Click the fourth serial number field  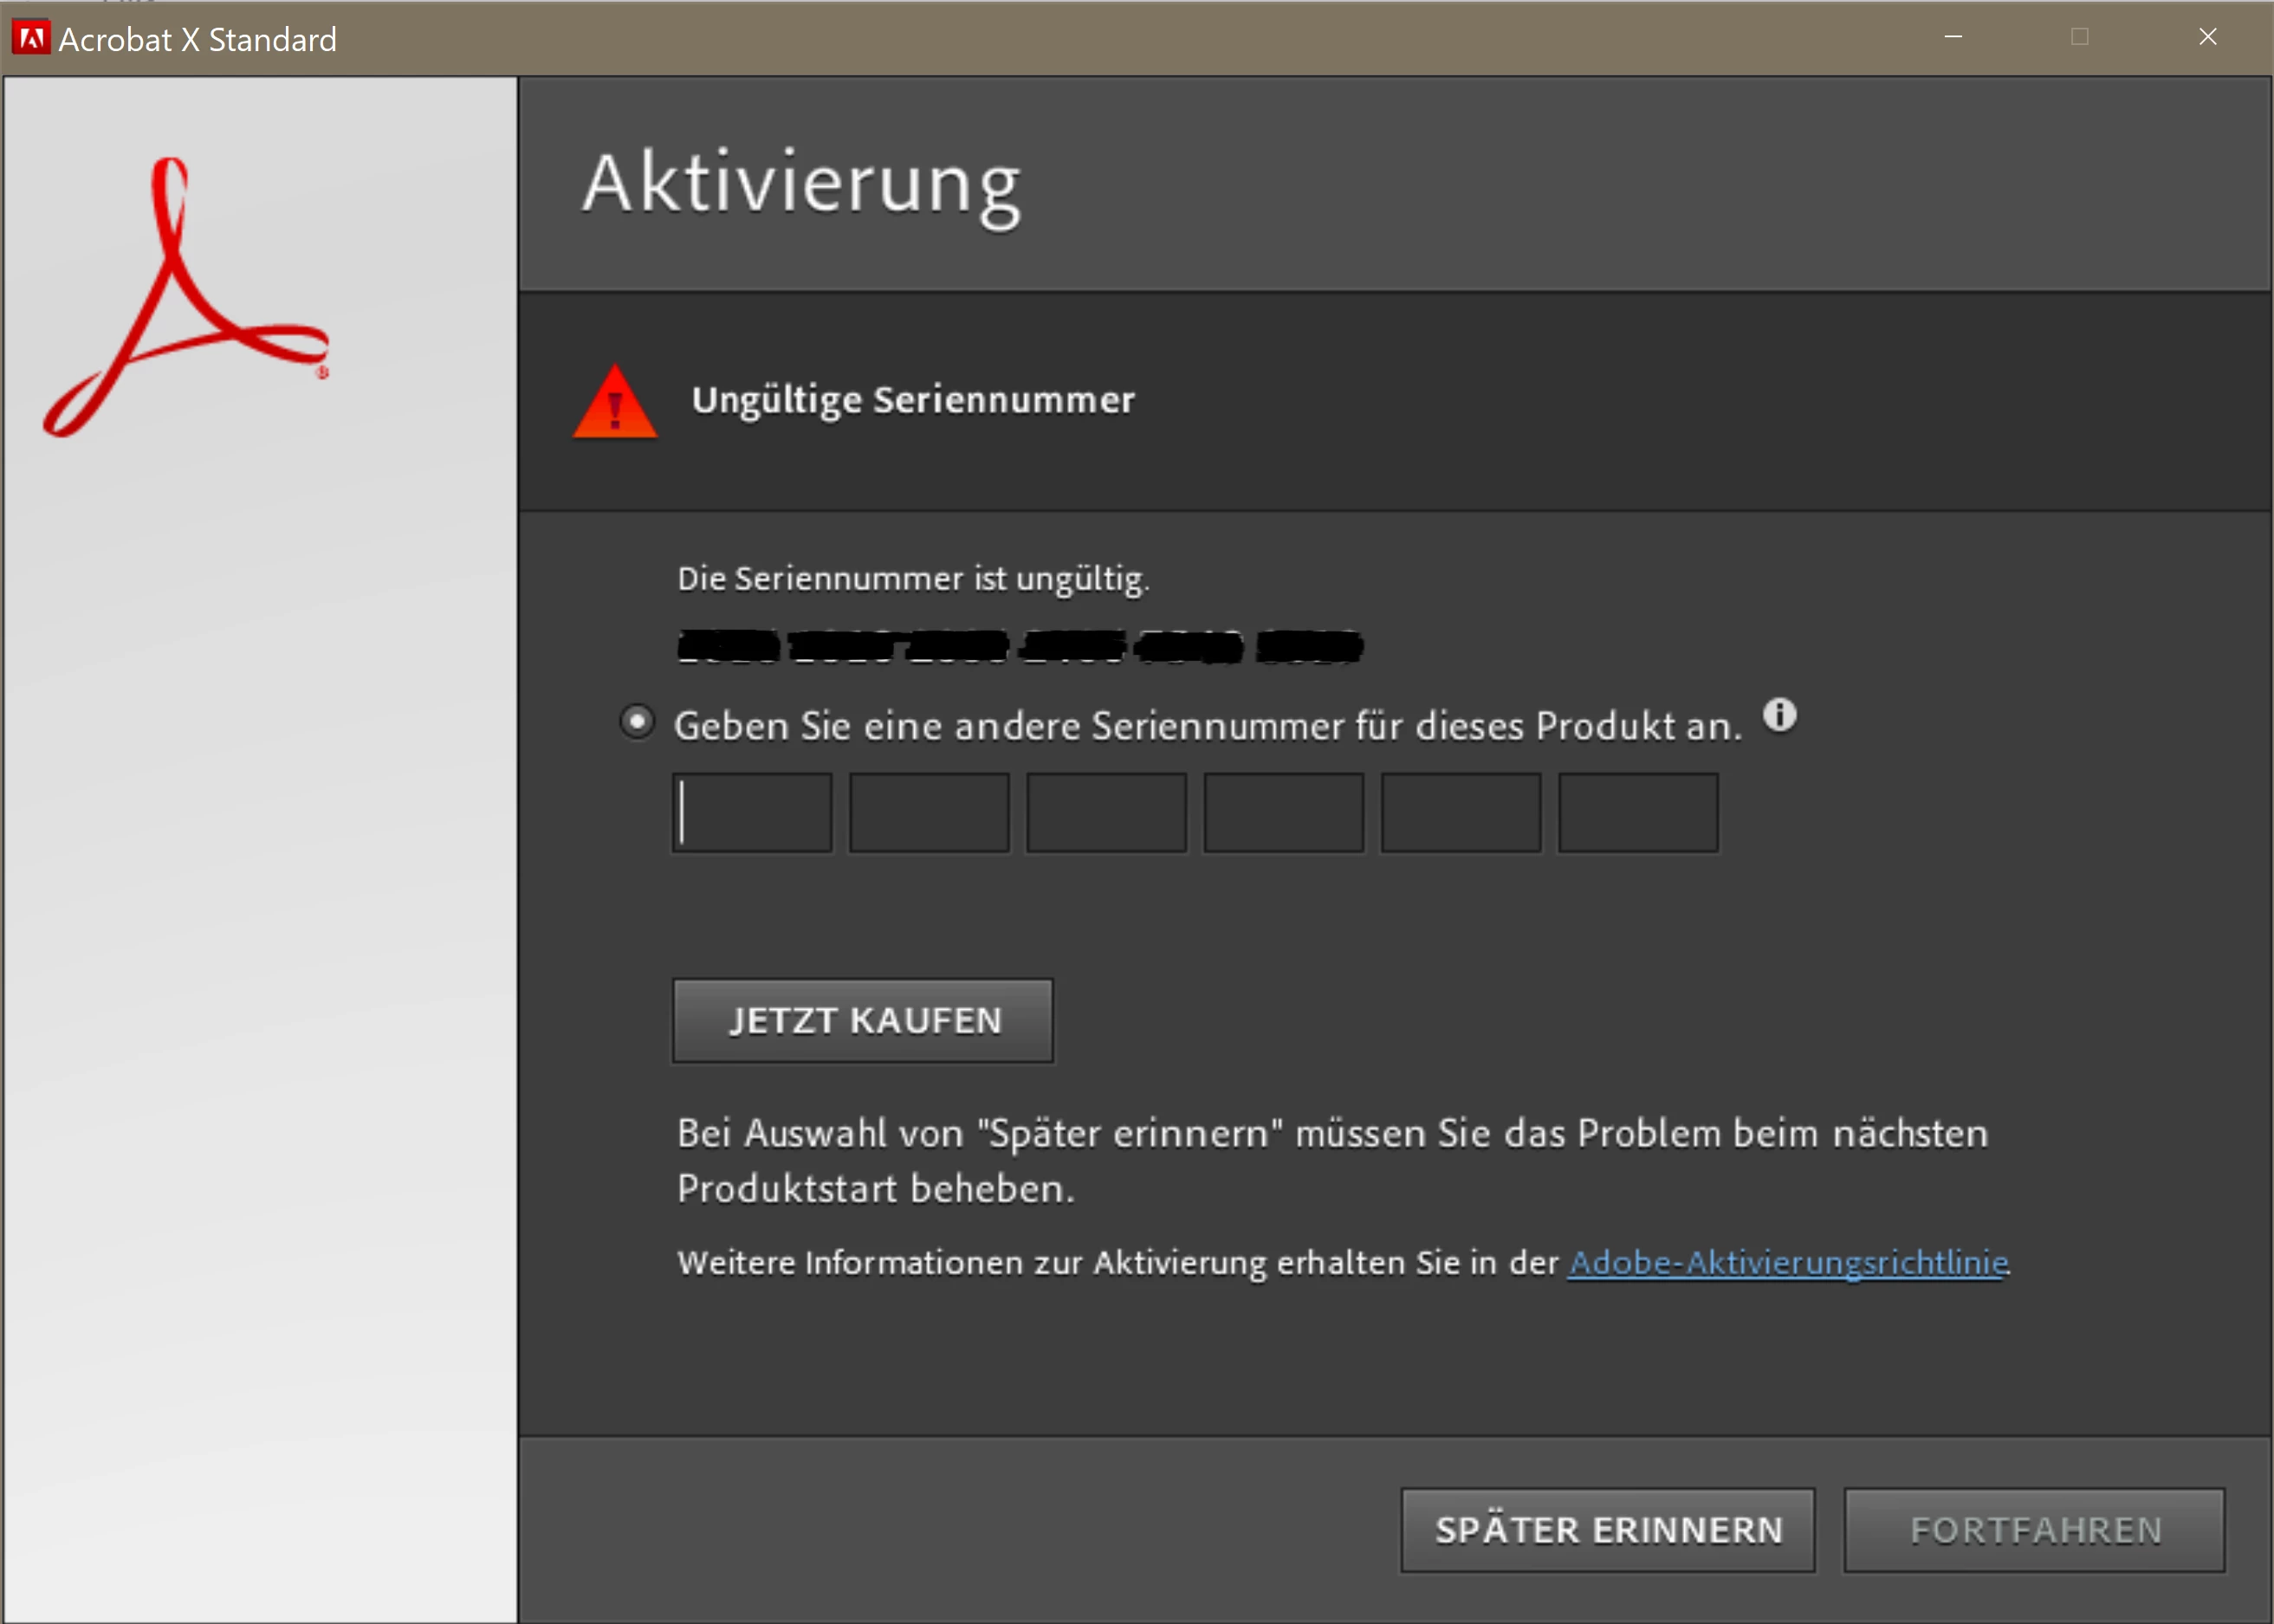[x=1283, y=812]
